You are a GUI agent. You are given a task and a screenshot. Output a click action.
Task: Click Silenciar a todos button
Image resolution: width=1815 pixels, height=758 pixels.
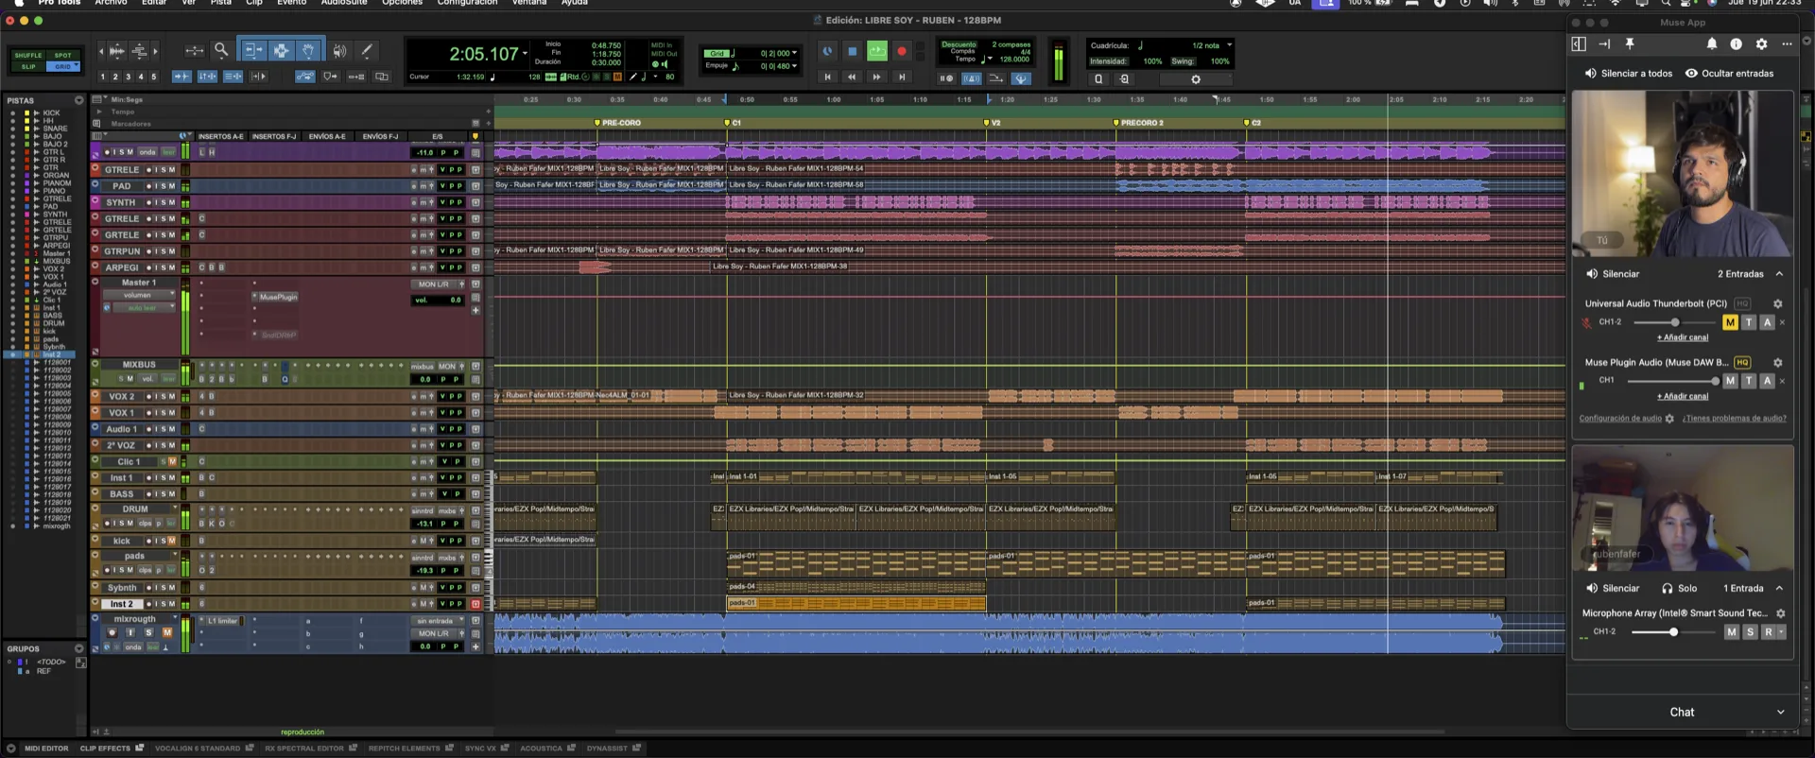tap(1629, 73)
